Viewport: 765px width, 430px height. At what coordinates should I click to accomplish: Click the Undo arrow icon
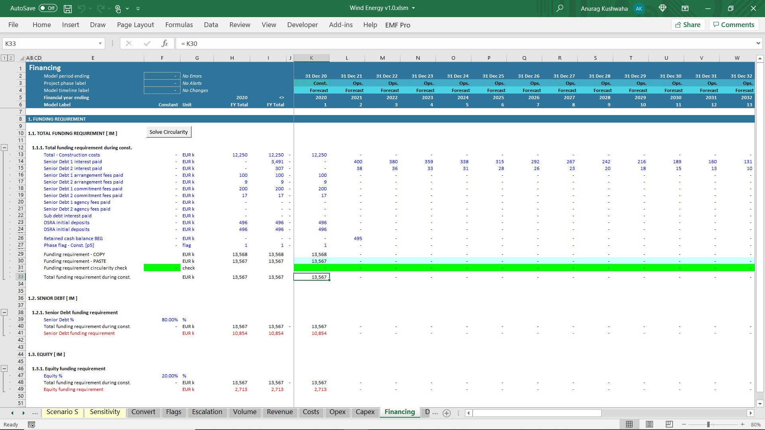click(x=82, y=8)
